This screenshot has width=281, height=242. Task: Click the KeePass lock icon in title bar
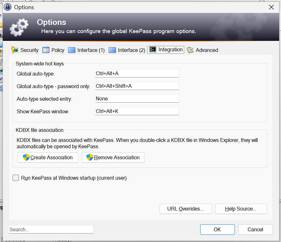[x=8, y=7]
